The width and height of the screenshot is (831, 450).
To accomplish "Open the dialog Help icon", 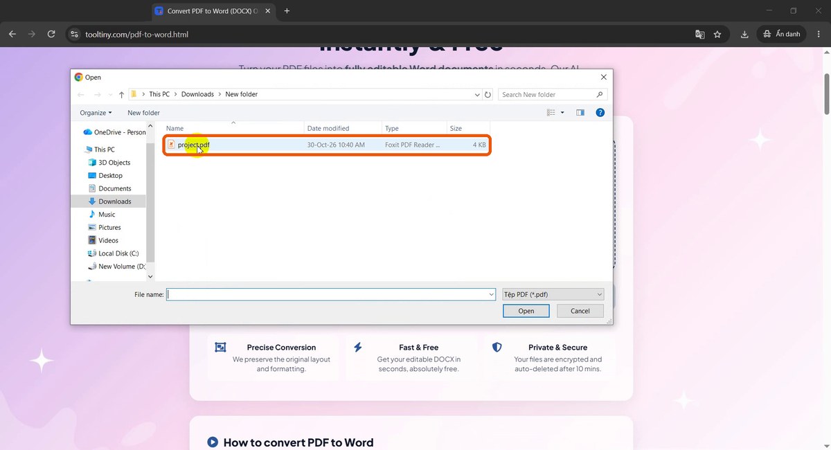I will pyautogui.click(x=600, y=112).
